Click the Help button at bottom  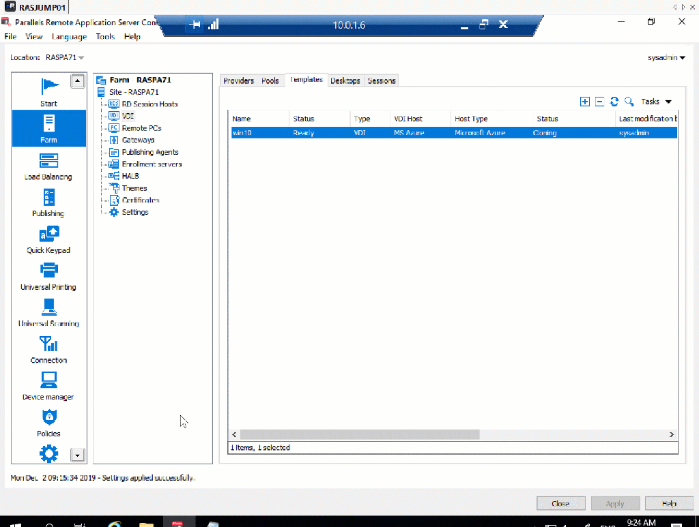click(x=669, y=503)
